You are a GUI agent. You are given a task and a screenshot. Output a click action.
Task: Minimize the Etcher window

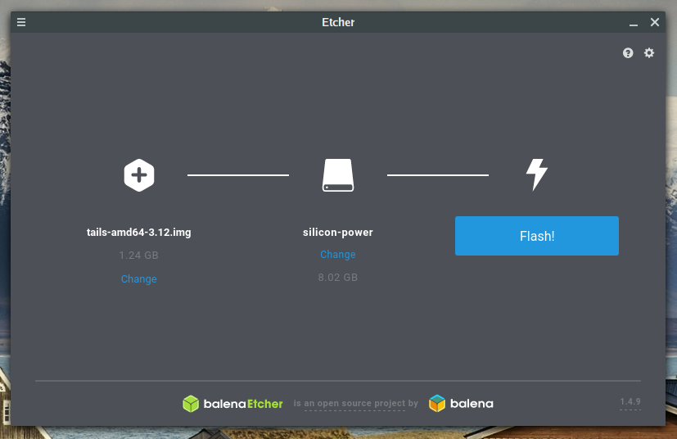[x=634, y=22]
